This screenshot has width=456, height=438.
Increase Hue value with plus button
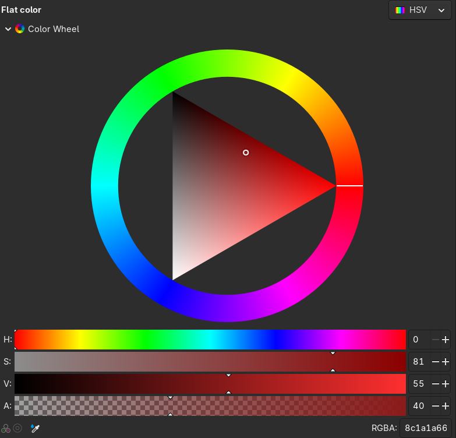pos(446,340)
